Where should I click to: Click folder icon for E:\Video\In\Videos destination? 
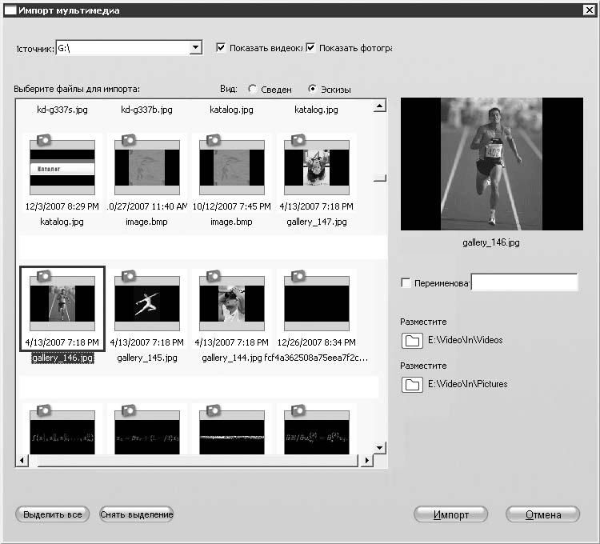[x=412, y=341]
